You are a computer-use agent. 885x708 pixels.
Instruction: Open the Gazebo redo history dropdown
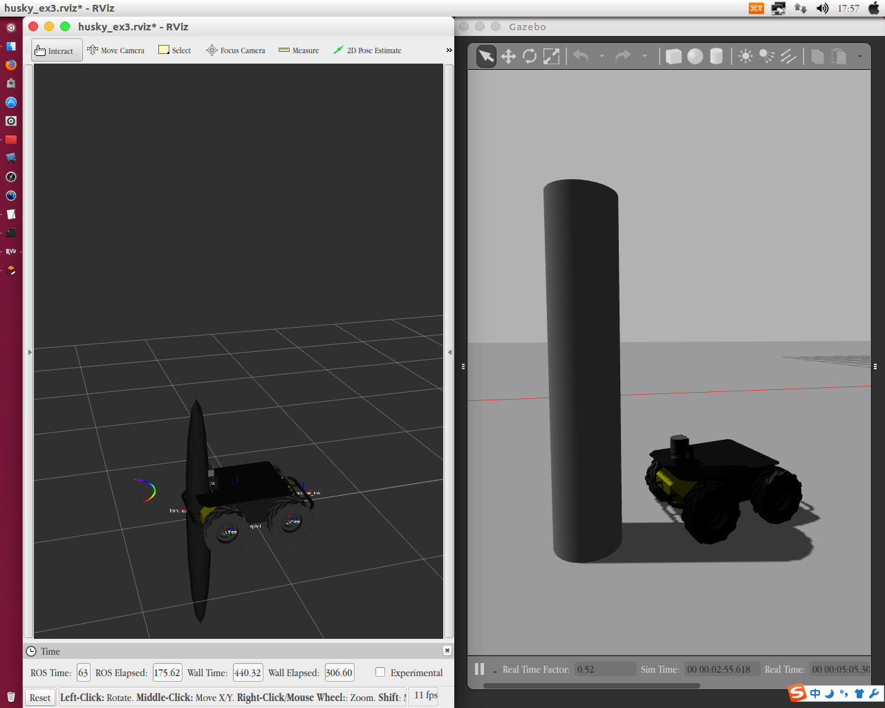pos(644,56)
